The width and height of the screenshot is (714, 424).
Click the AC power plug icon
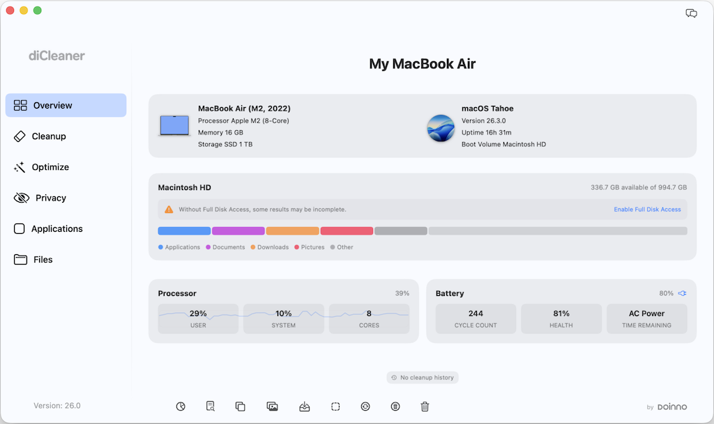click(682, 293)
